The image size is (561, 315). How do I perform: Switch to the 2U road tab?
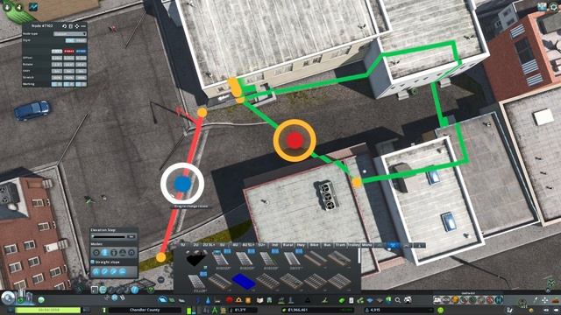tap(195, 245)
